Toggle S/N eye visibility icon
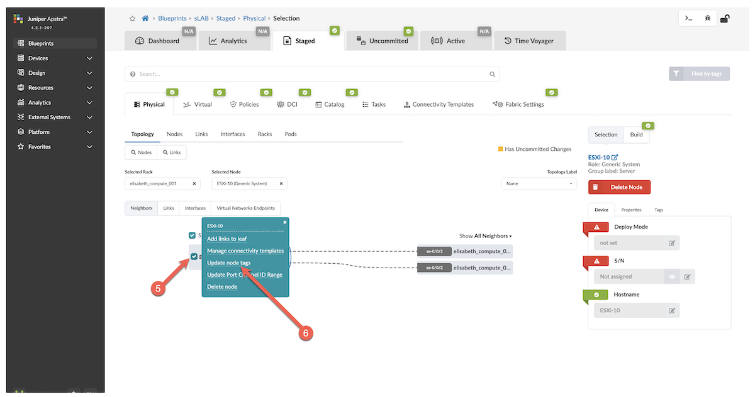Image resolution: width=755 pixels, height=397 pixels. pos(672,276)
